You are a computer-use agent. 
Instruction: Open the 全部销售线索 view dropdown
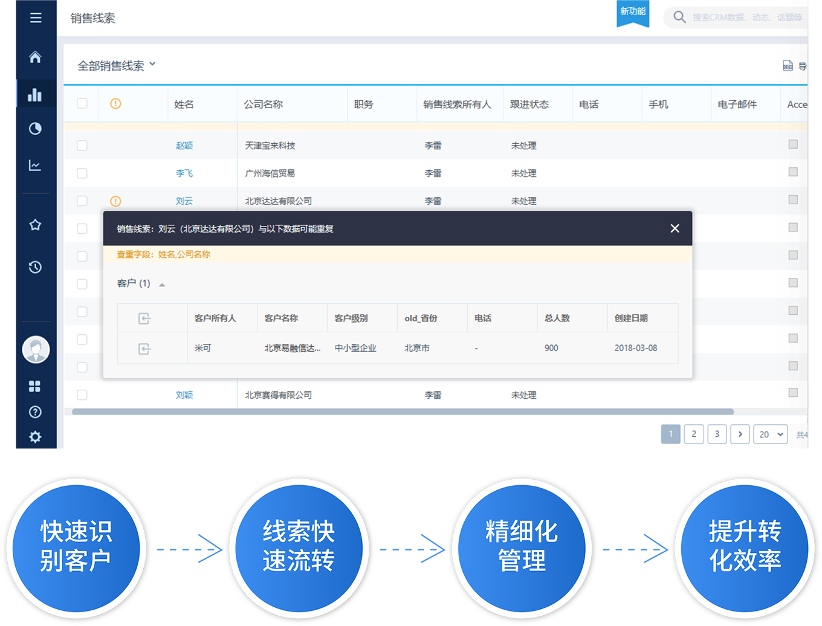(x=117, y=65)
